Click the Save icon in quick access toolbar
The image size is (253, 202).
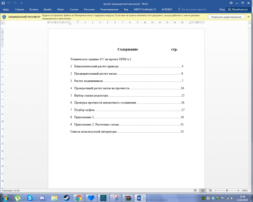pyautogui.click(x=3, y=3)
